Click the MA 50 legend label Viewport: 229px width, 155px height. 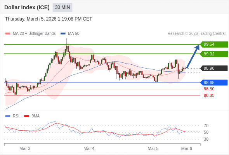click(74, 34)
